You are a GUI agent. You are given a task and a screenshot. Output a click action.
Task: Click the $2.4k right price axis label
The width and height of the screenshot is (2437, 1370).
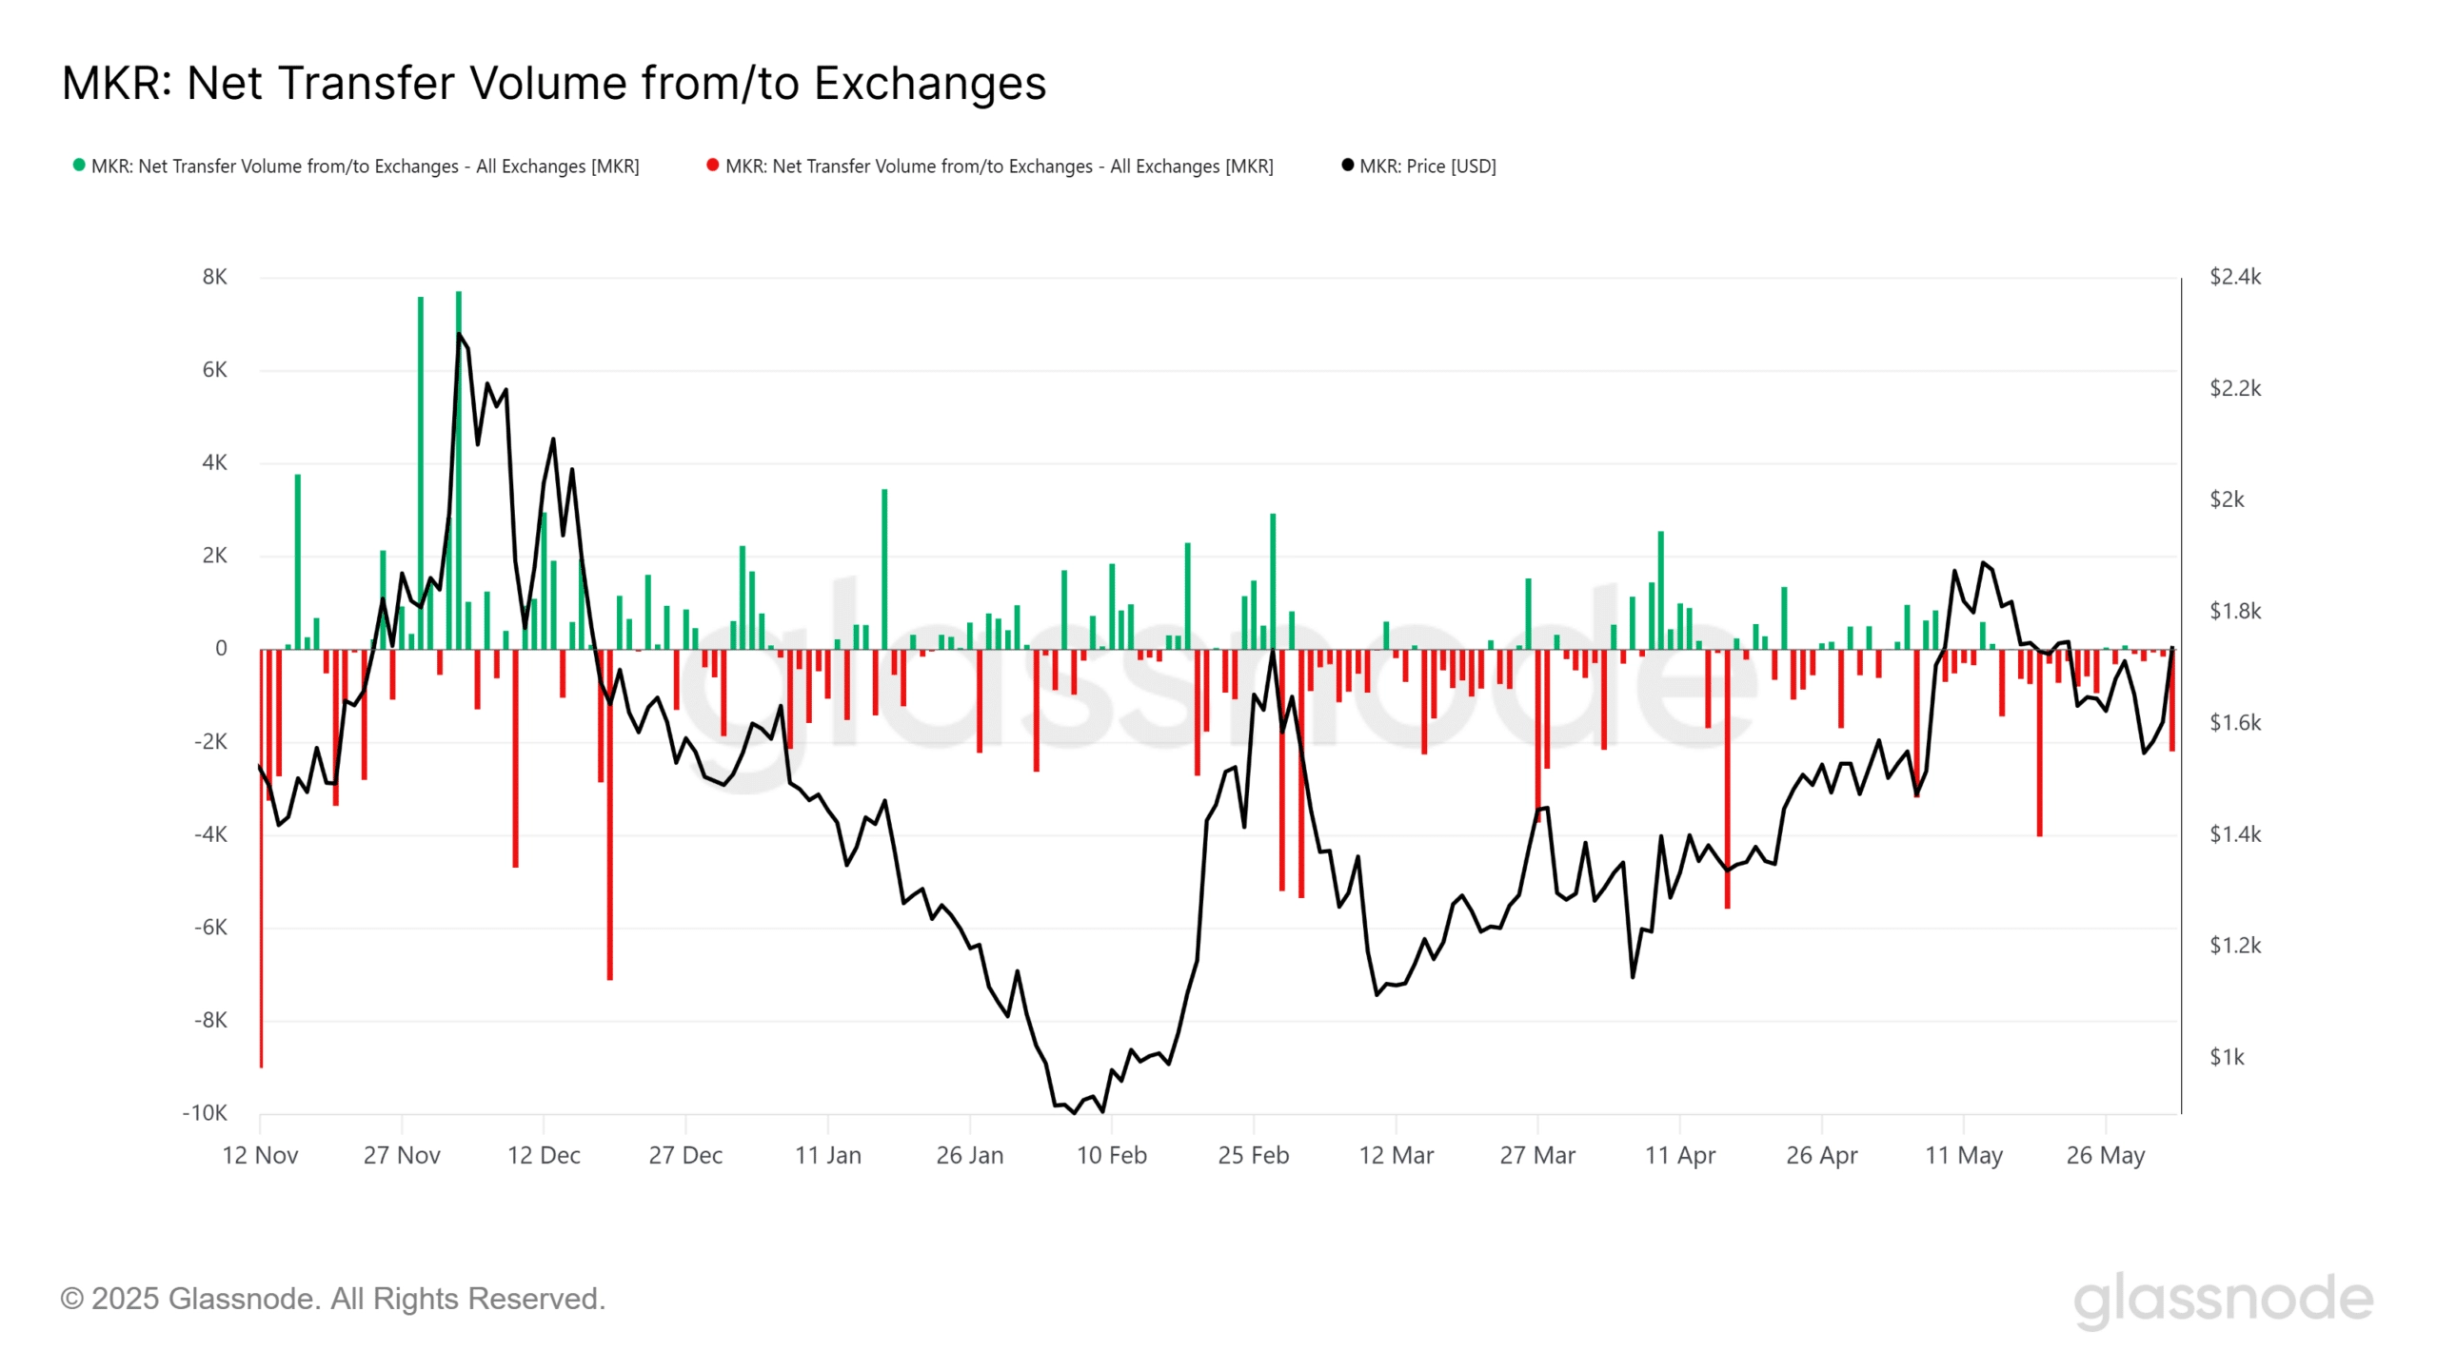tap(2234, 277)
